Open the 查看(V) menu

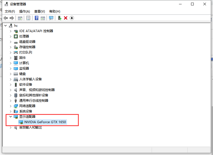pyautogui.click(x=39, y=12)
